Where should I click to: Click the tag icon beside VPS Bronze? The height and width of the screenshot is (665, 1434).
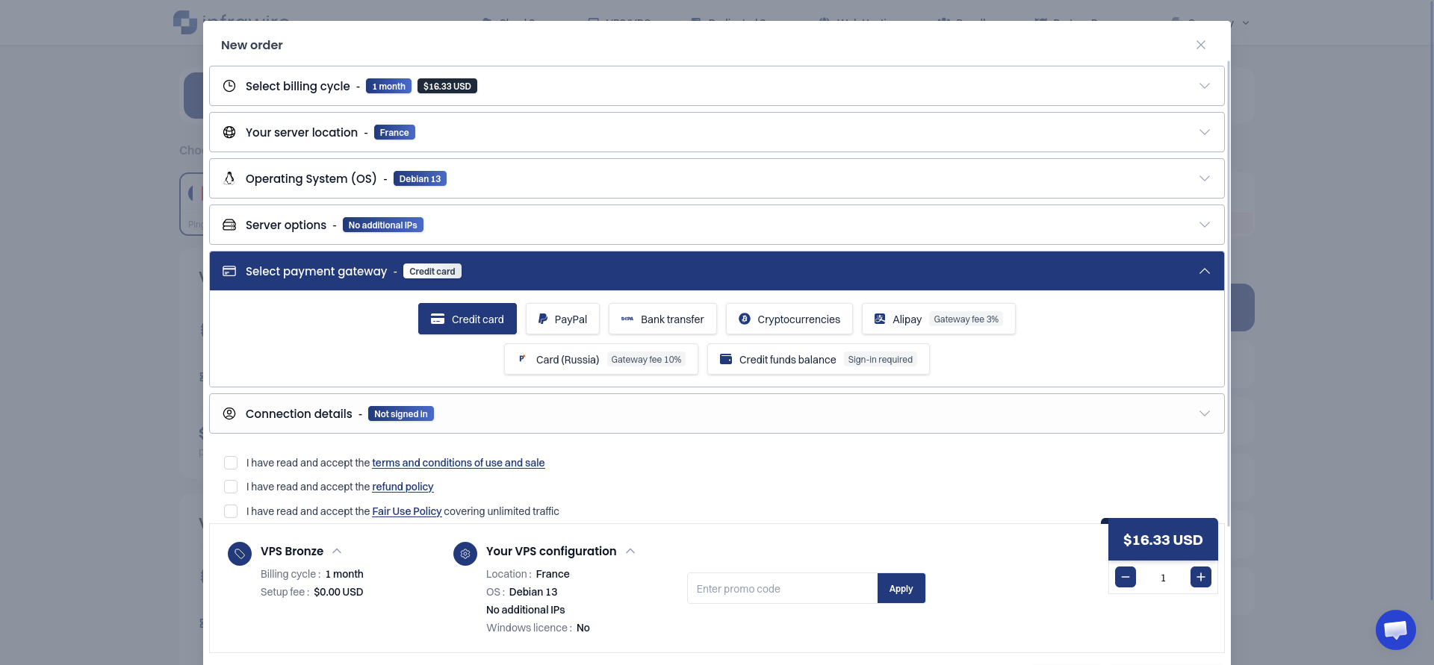click(x=240, y=554)
